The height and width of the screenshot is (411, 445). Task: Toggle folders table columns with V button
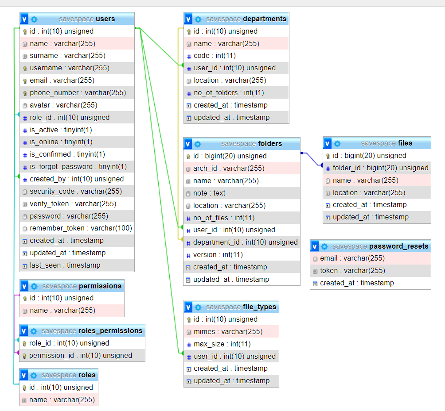tap(188, 144)
